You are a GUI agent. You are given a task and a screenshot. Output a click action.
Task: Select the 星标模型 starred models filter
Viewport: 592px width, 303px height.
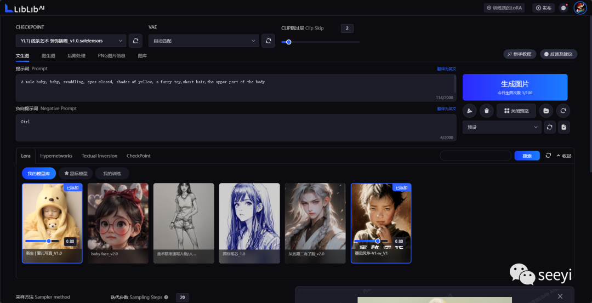(x=76, y=174)
